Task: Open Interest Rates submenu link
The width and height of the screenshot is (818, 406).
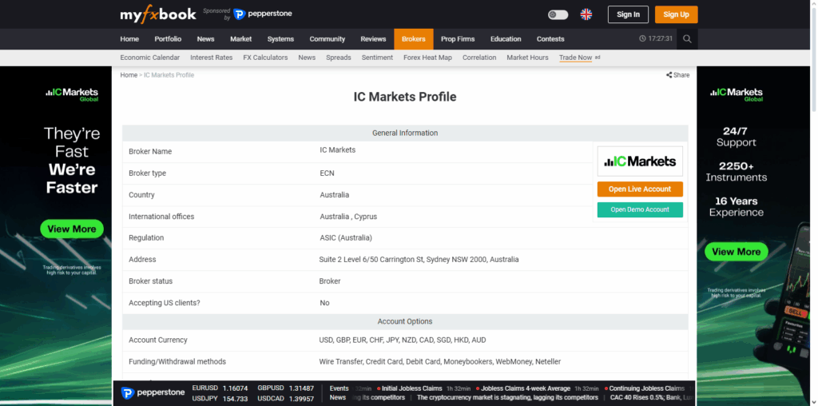Action: coord(211,58)
